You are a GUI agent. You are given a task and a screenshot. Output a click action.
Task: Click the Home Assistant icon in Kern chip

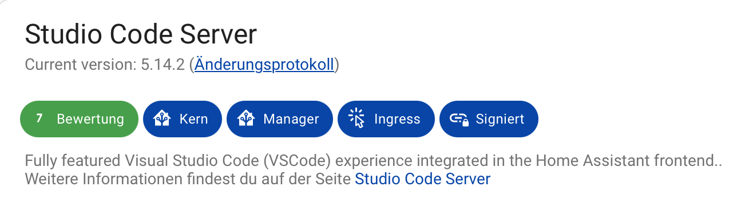tap(163, 119)
